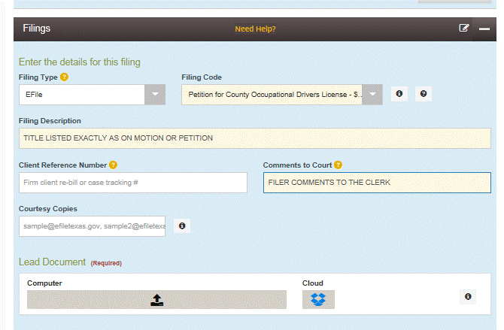Click the question mark button beside Filing Code
The width and height of the screenshot is (504, 330).
424,93
